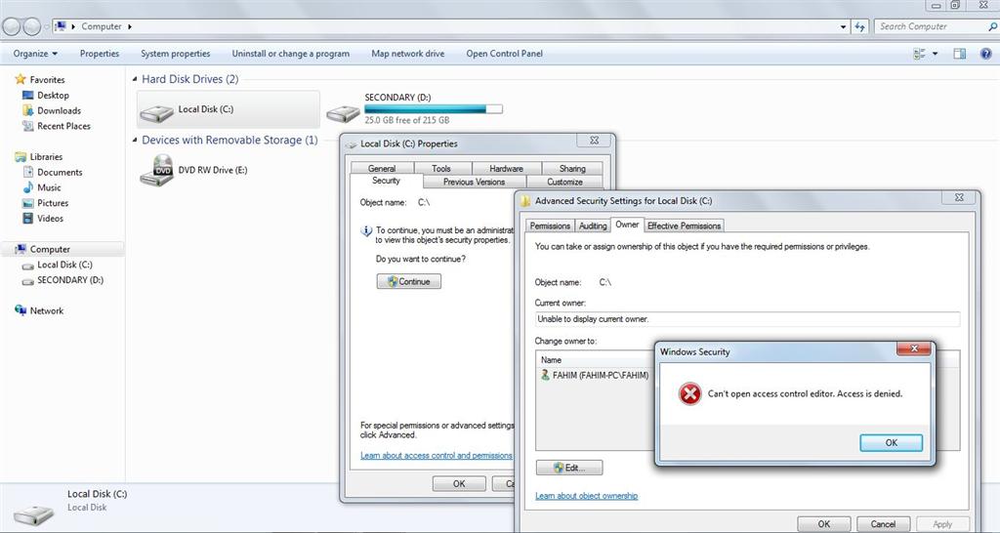Viewport: 1000px width, 533px height.
Task: Click the Computer icon in navigation pane
Action: [21, 249]
